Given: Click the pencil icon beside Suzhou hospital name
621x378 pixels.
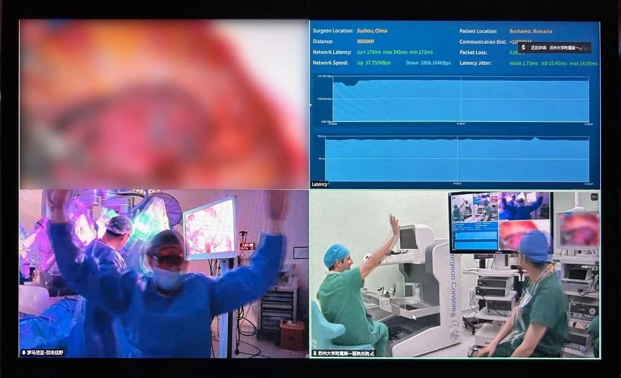Looking at the screenshot, I should click(x=372, y=353).
